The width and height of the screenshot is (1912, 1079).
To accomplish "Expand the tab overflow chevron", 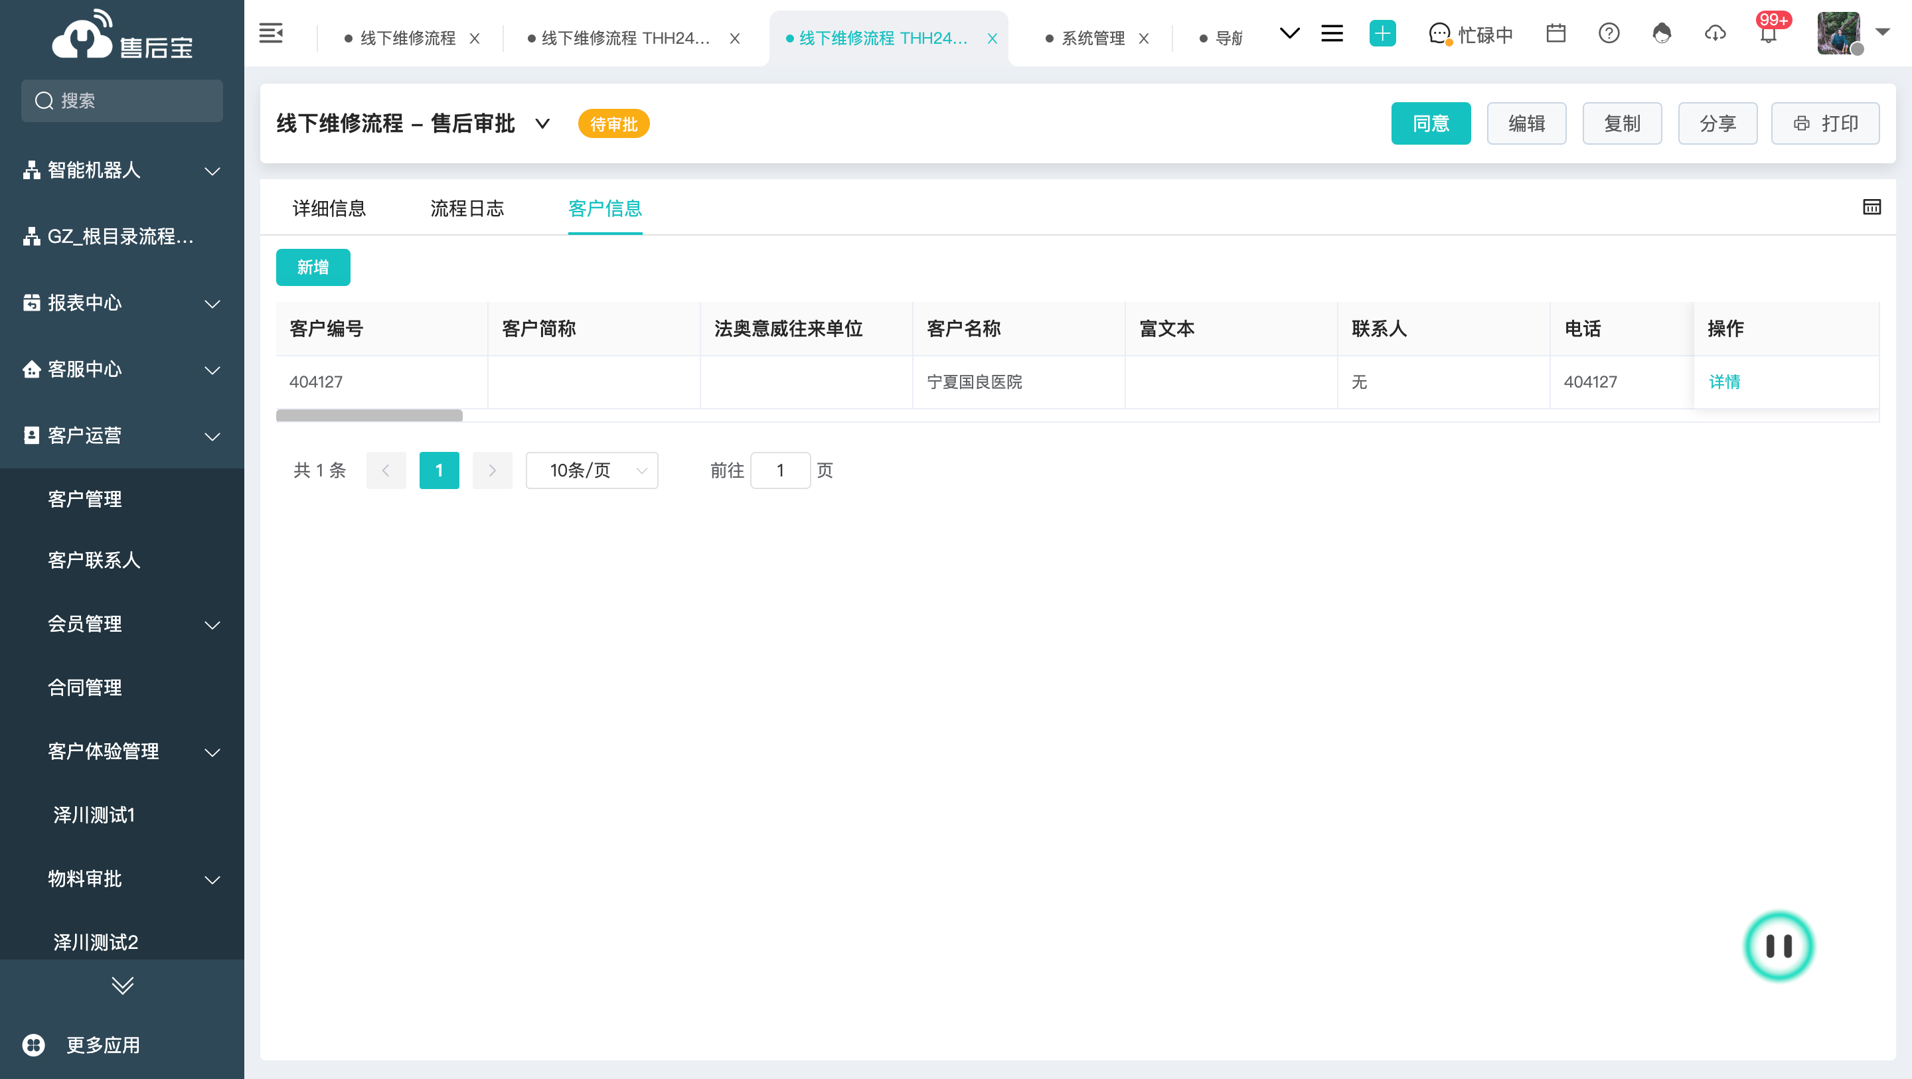I will (1290, 33).
